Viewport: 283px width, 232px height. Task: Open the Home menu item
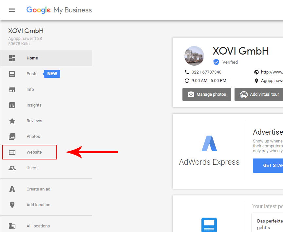[x=46, y=58]
